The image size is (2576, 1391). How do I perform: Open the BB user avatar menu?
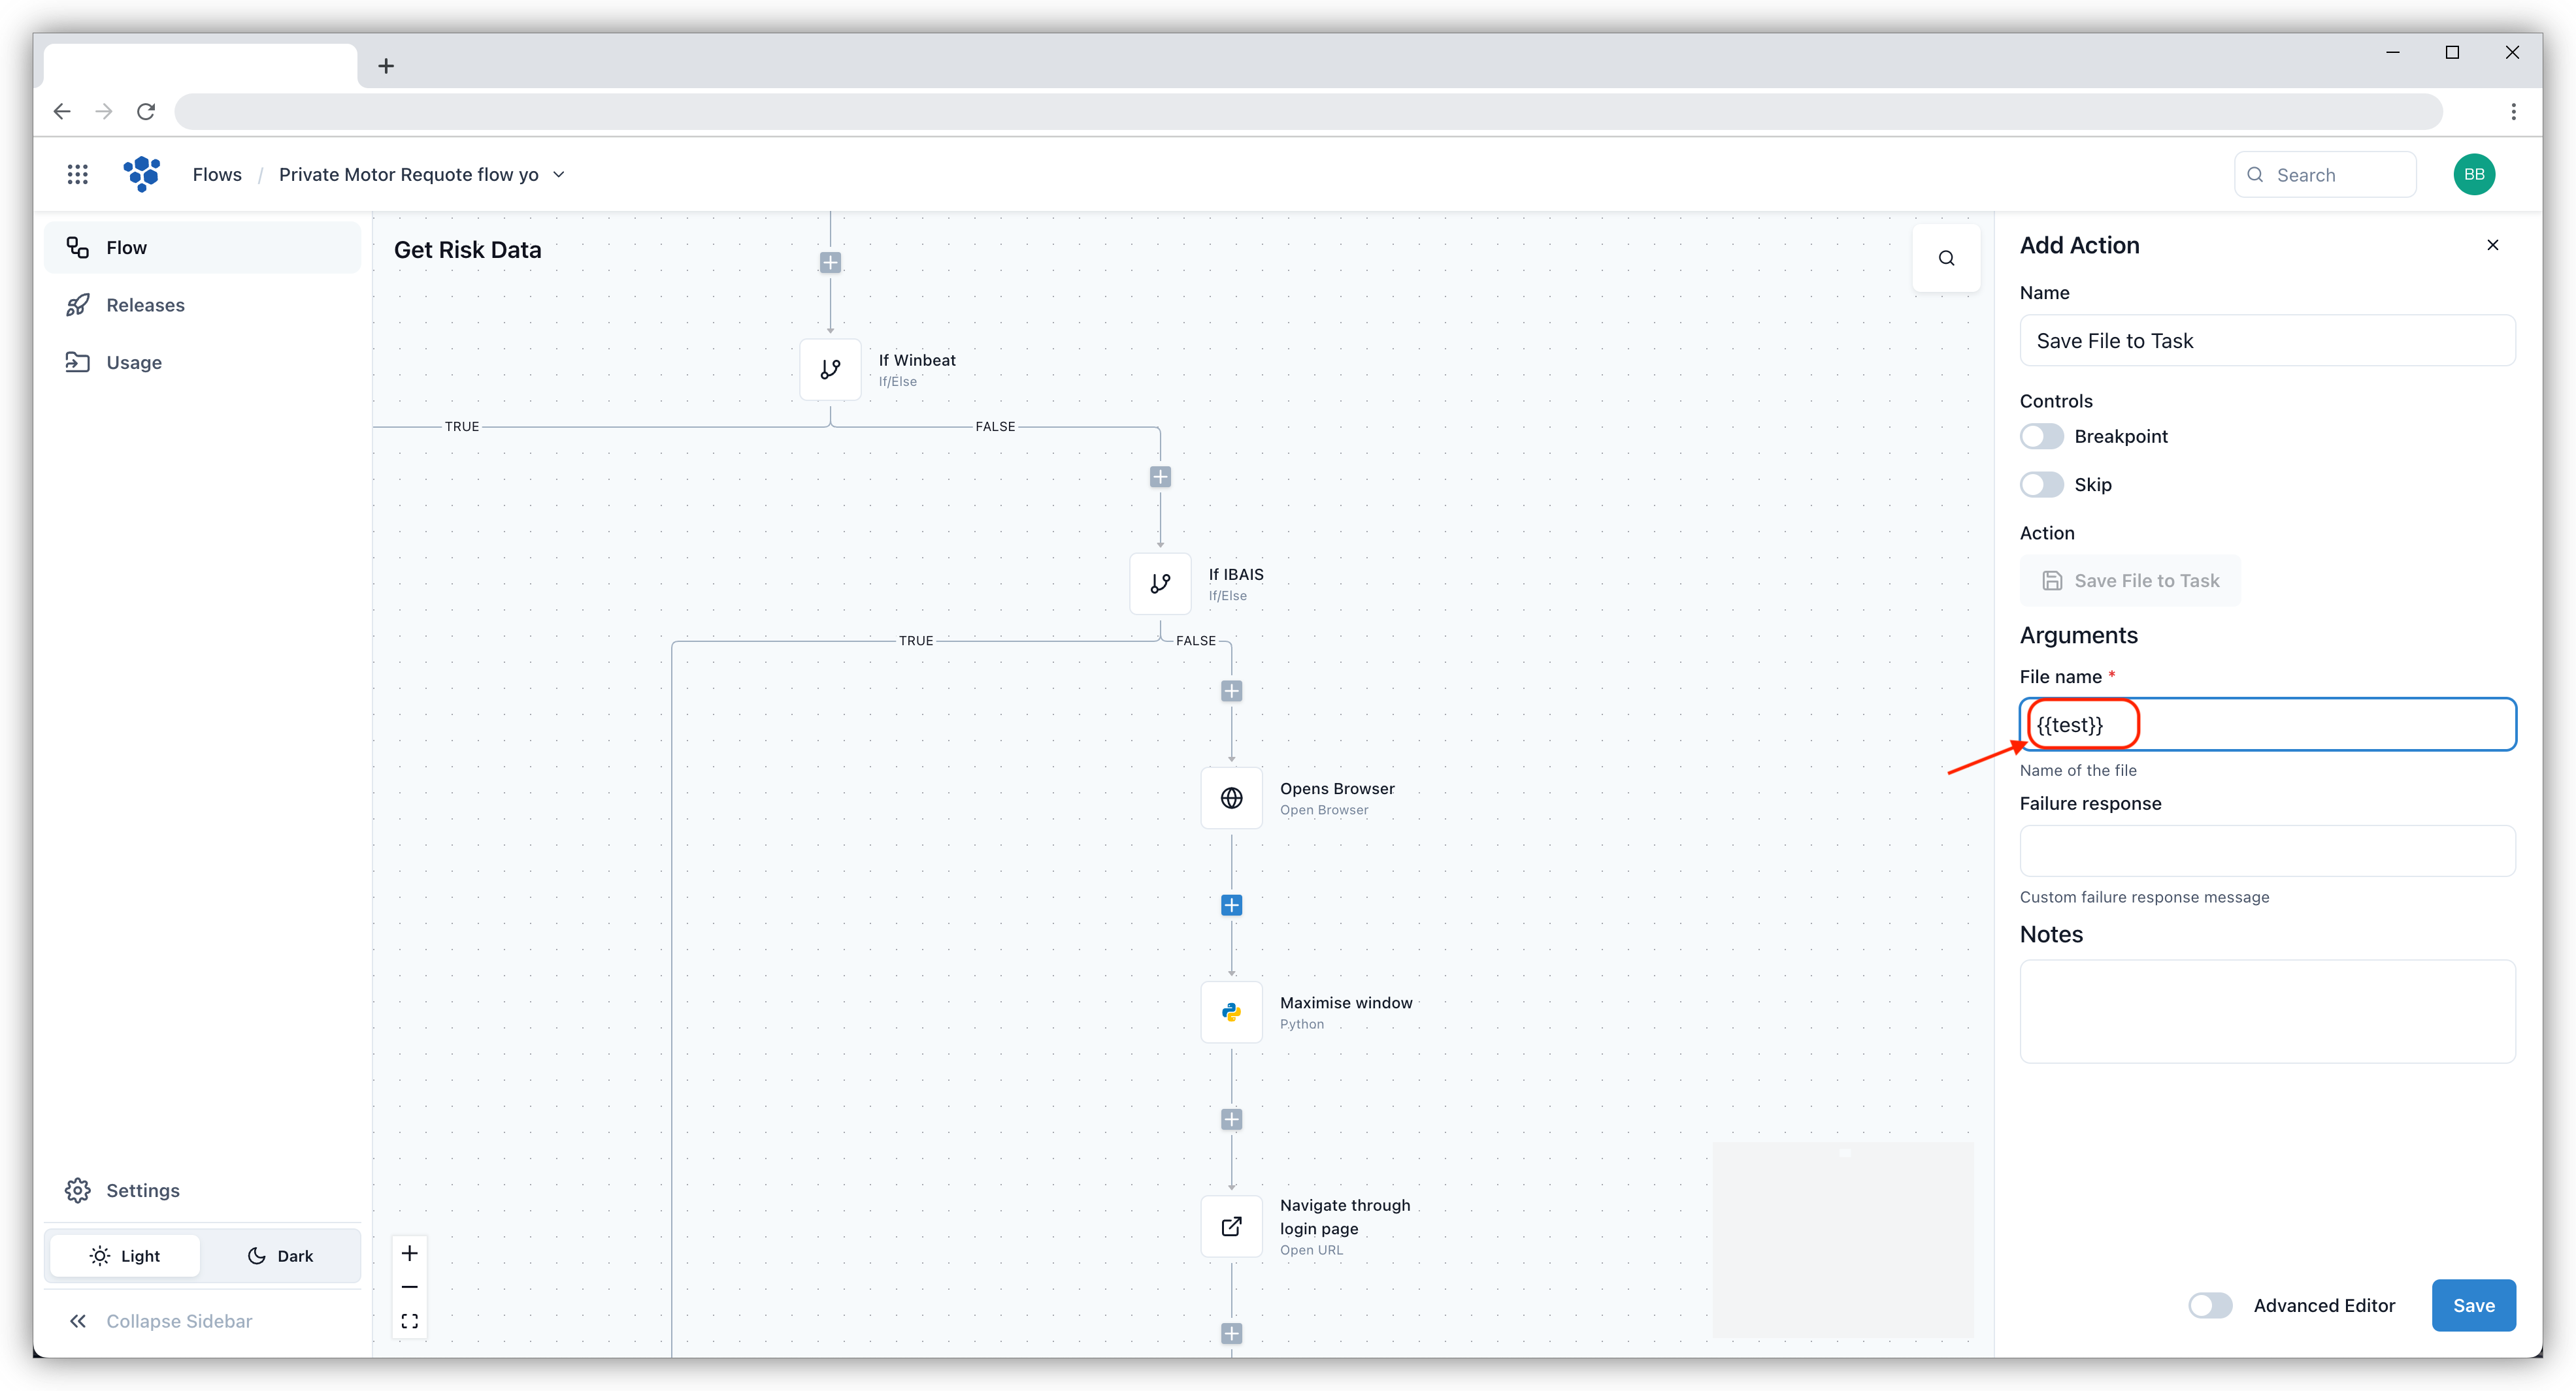point(2473,175)
